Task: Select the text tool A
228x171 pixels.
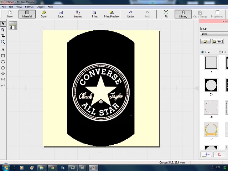Action: pyautogui.click(x=3, y=50)
